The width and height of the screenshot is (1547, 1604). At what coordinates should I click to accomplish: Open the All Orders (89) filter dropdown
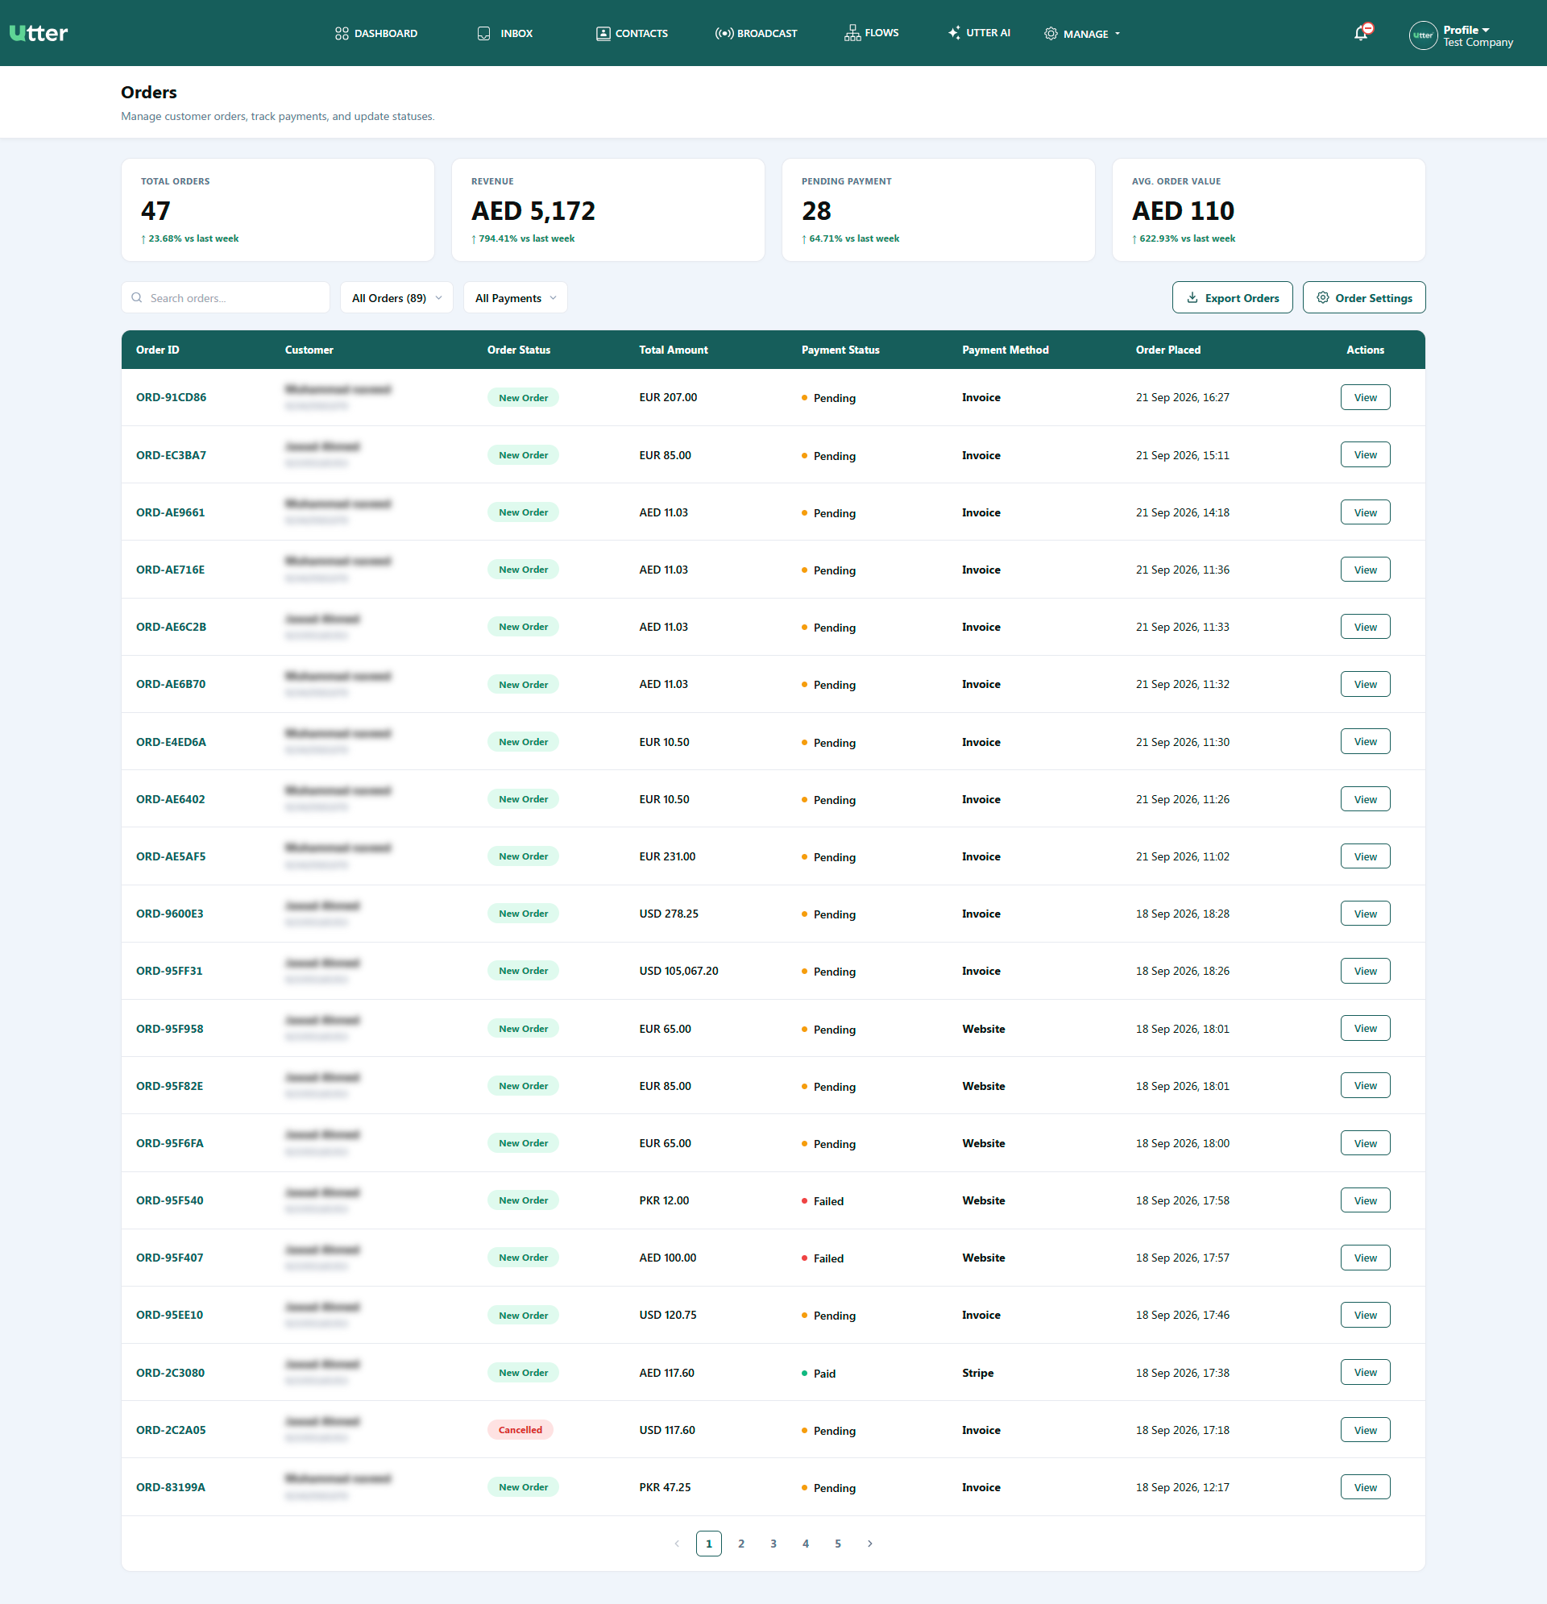tap(396, 298)
